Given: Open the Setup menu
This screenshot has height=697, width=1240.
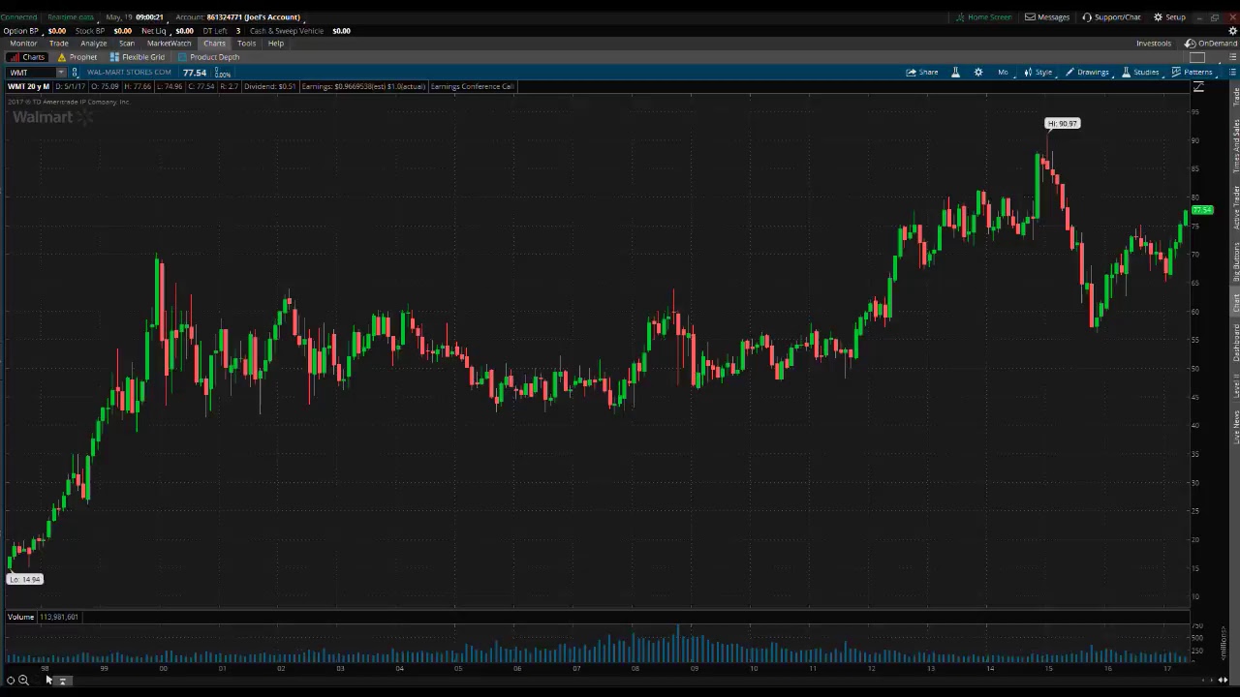Looking at the screenshot, I should tap(1169, 17).
